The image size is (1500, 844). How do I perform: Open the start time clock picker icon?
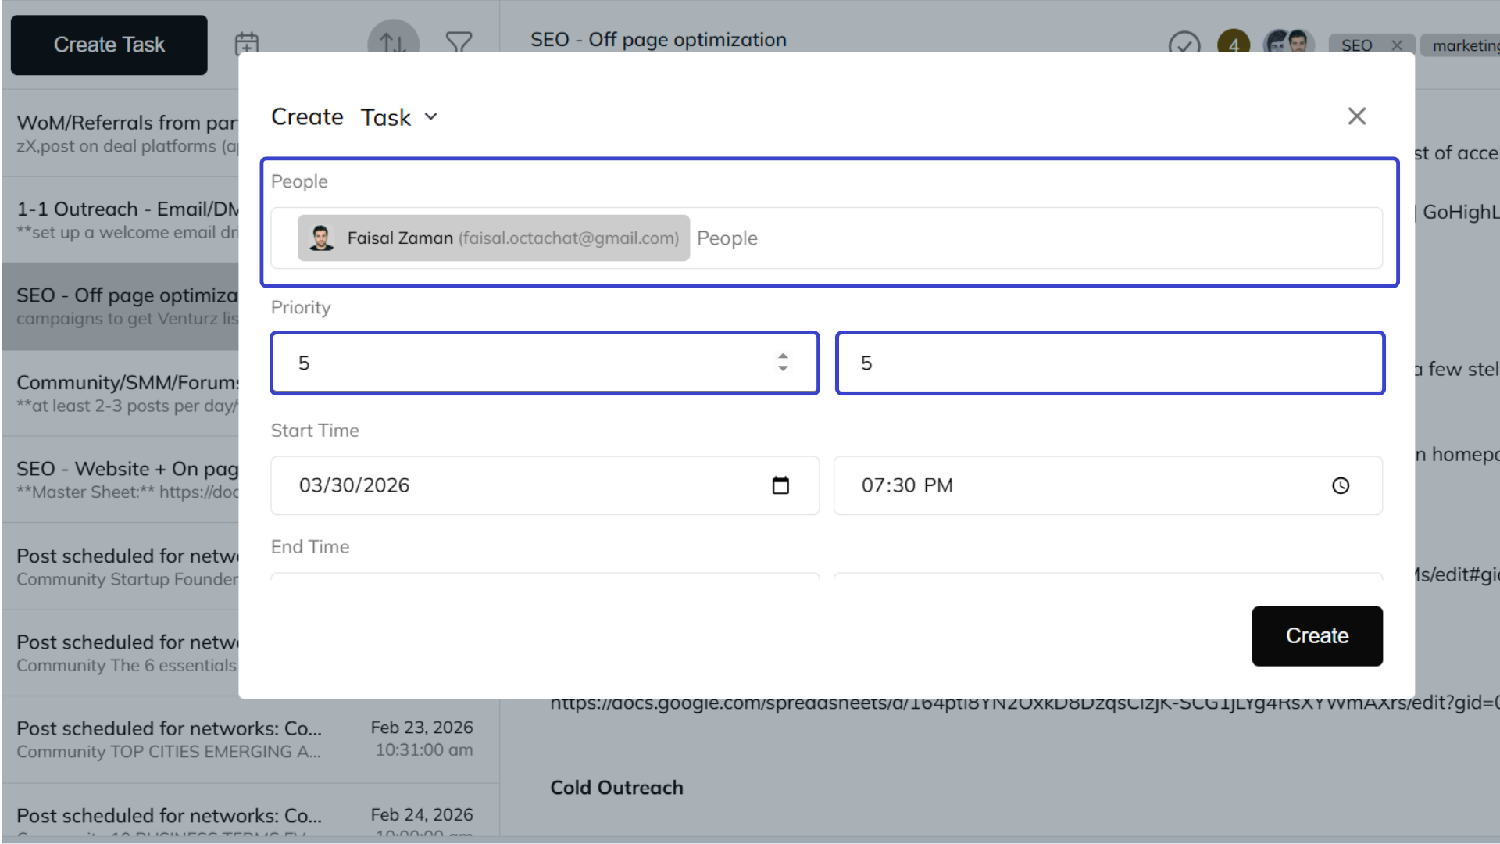pyautogui.click(x=1341, y=485)
